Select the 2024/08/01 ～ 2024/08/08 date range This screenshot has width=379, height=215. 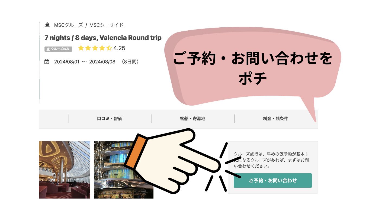click(x=85, y=62)
